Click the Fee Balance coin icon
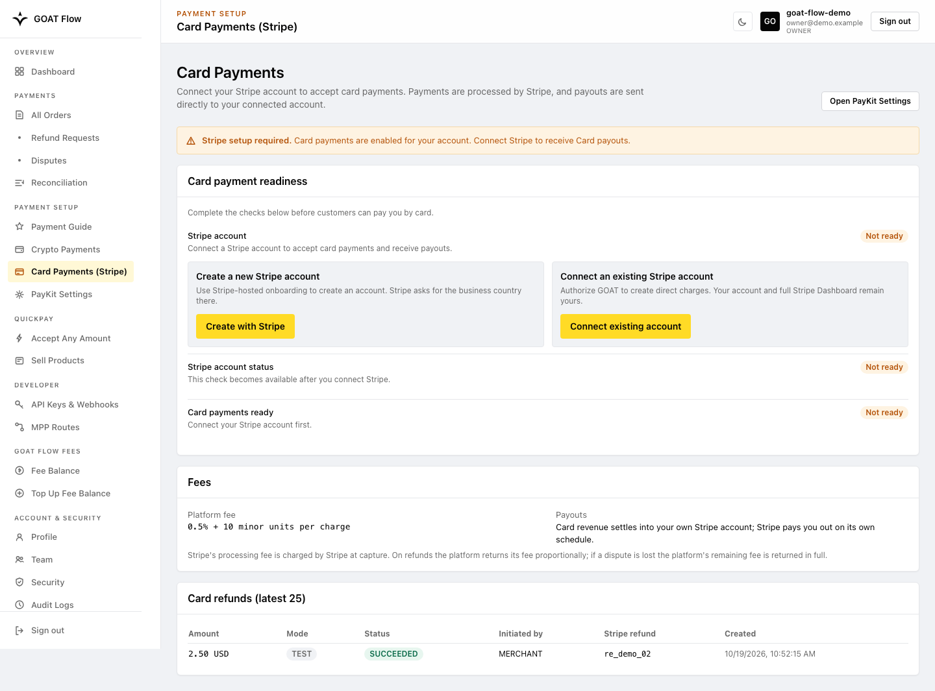The height and width of the screenshot is (691, 935). pos(19,470)
